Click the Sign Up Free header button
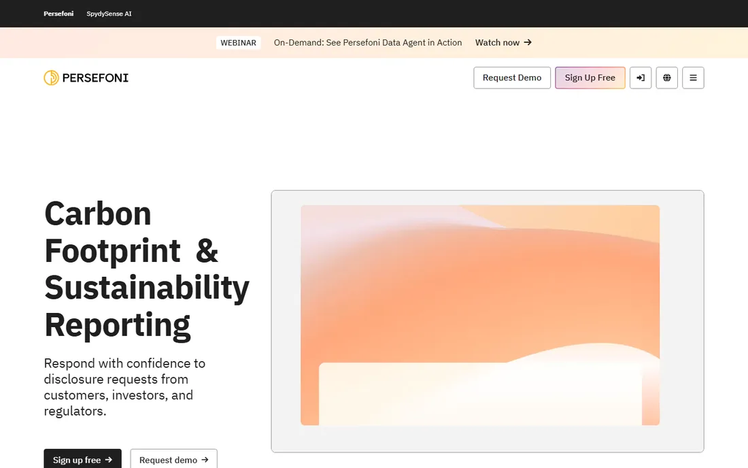The image size is (748, 468). [x=590, y=78]
